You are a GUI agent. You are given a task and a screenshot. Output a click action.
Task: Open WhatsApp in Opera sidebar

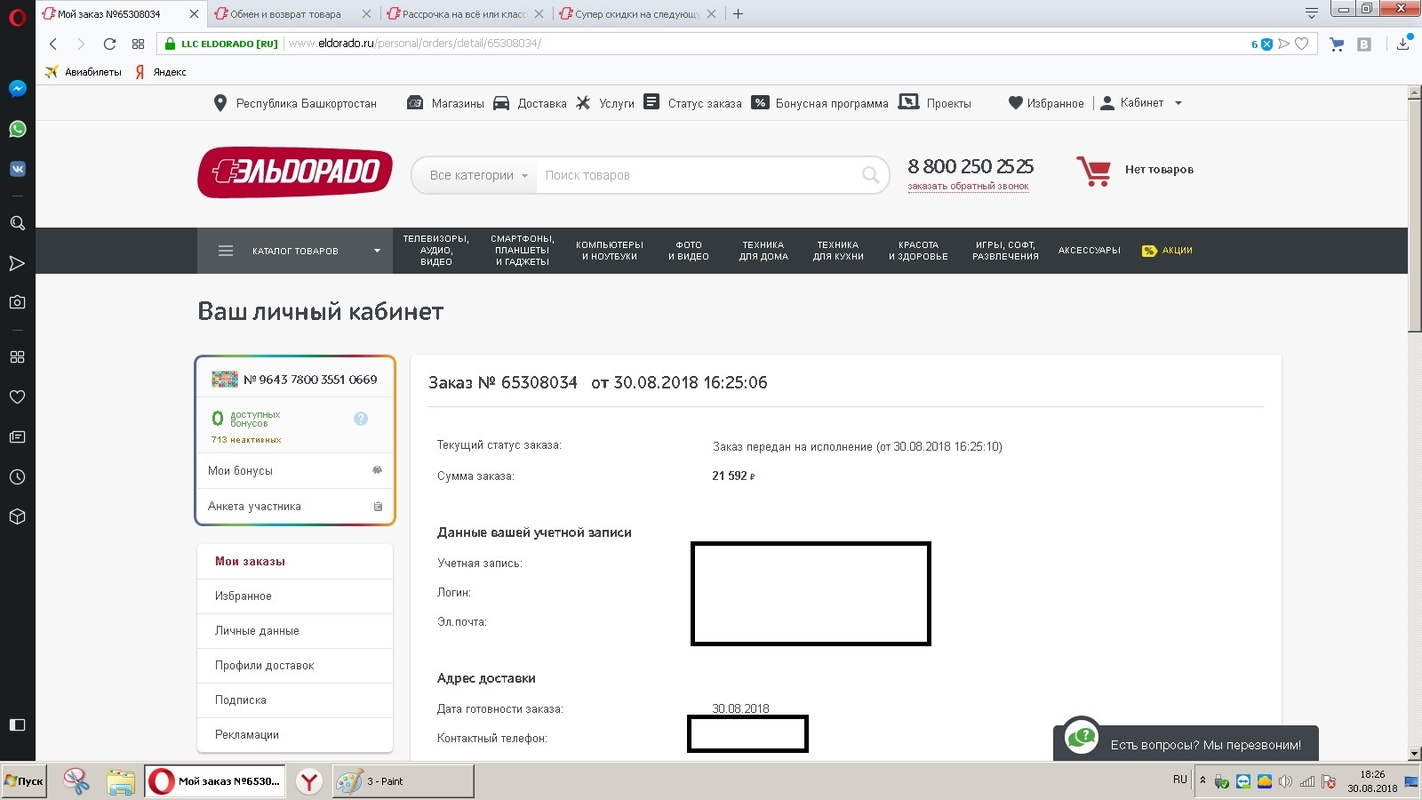(17, 129)
